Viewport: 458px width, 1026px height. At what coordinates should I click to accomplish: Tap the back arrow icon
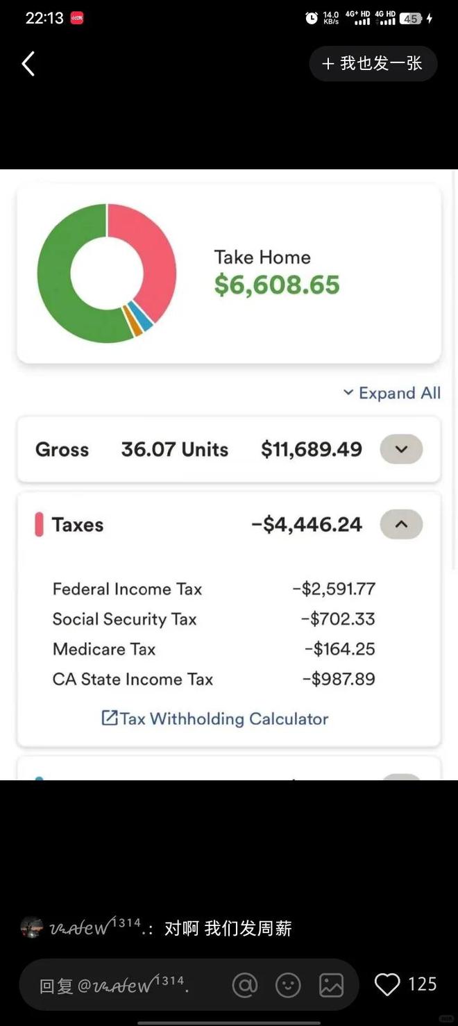pyautogui.click(x=28, y=64)
